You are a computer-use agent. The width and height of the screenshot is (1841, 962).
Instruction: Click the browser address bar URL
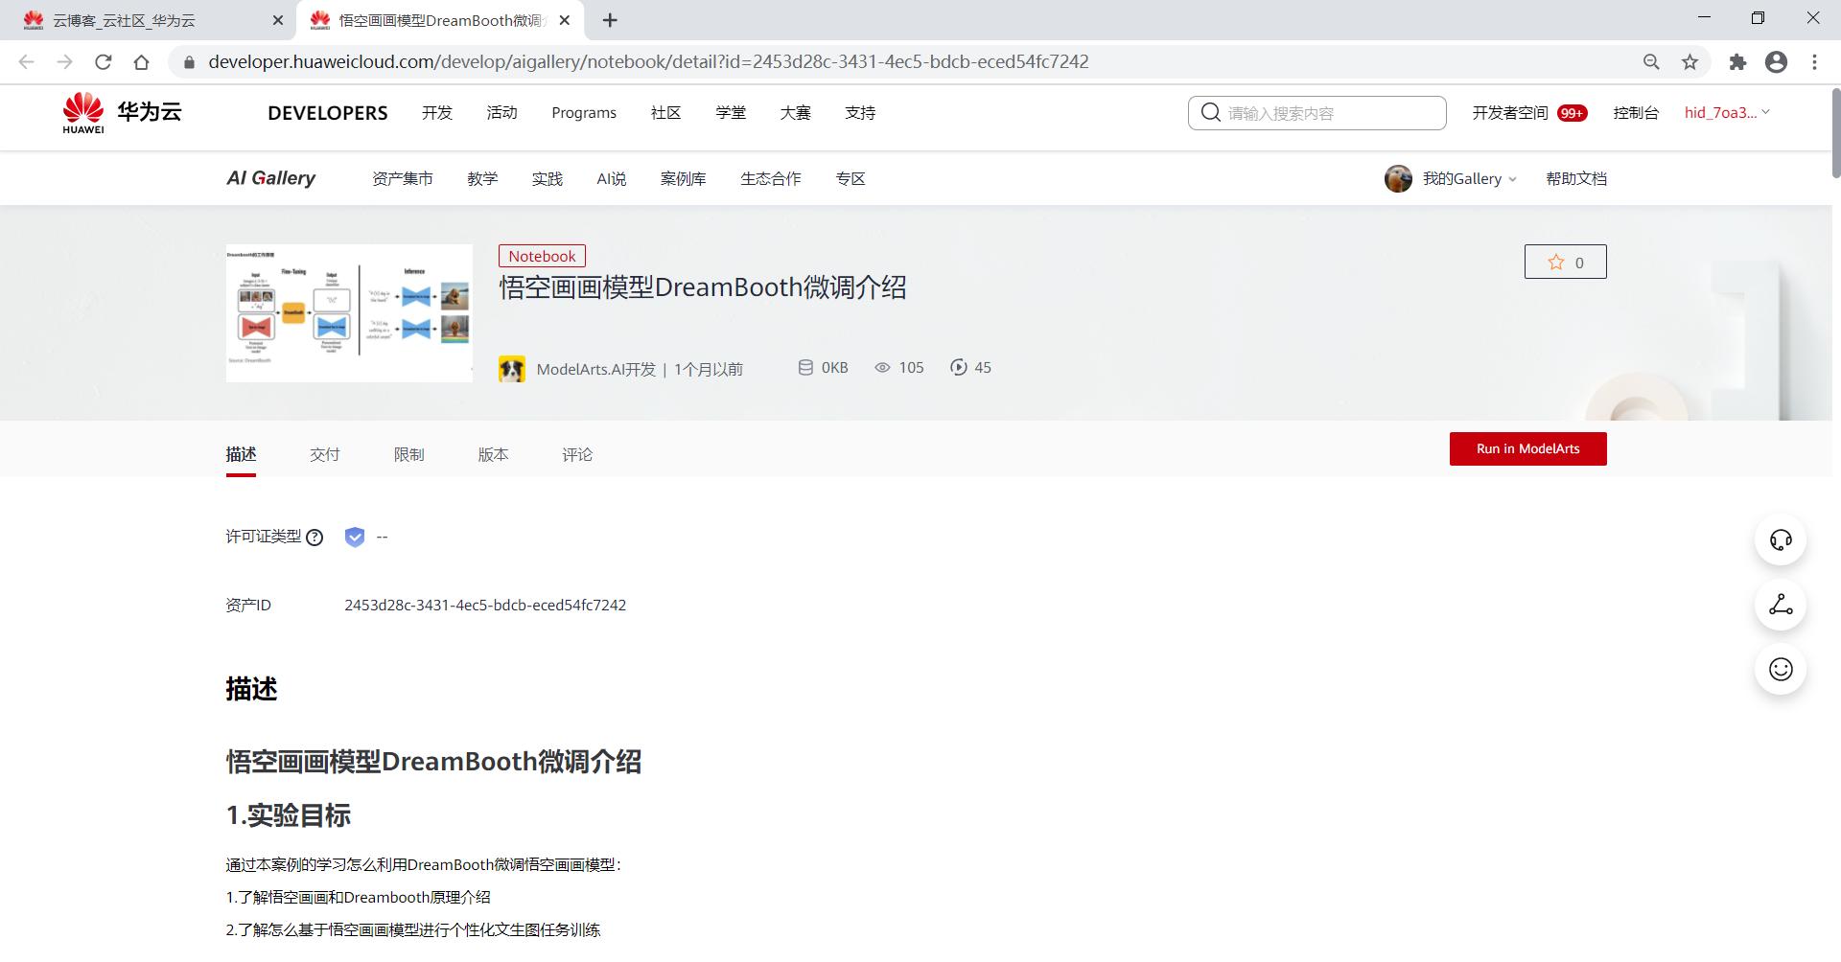point(649,62)
